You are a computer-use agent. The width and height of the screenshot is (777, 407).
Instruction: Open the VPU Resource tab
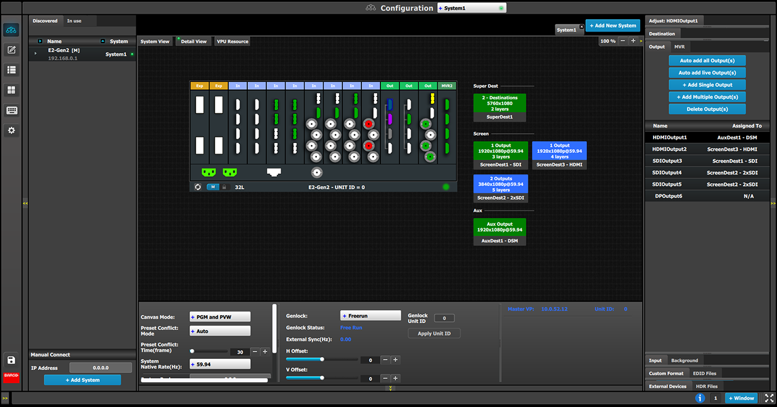coord(232,41)
